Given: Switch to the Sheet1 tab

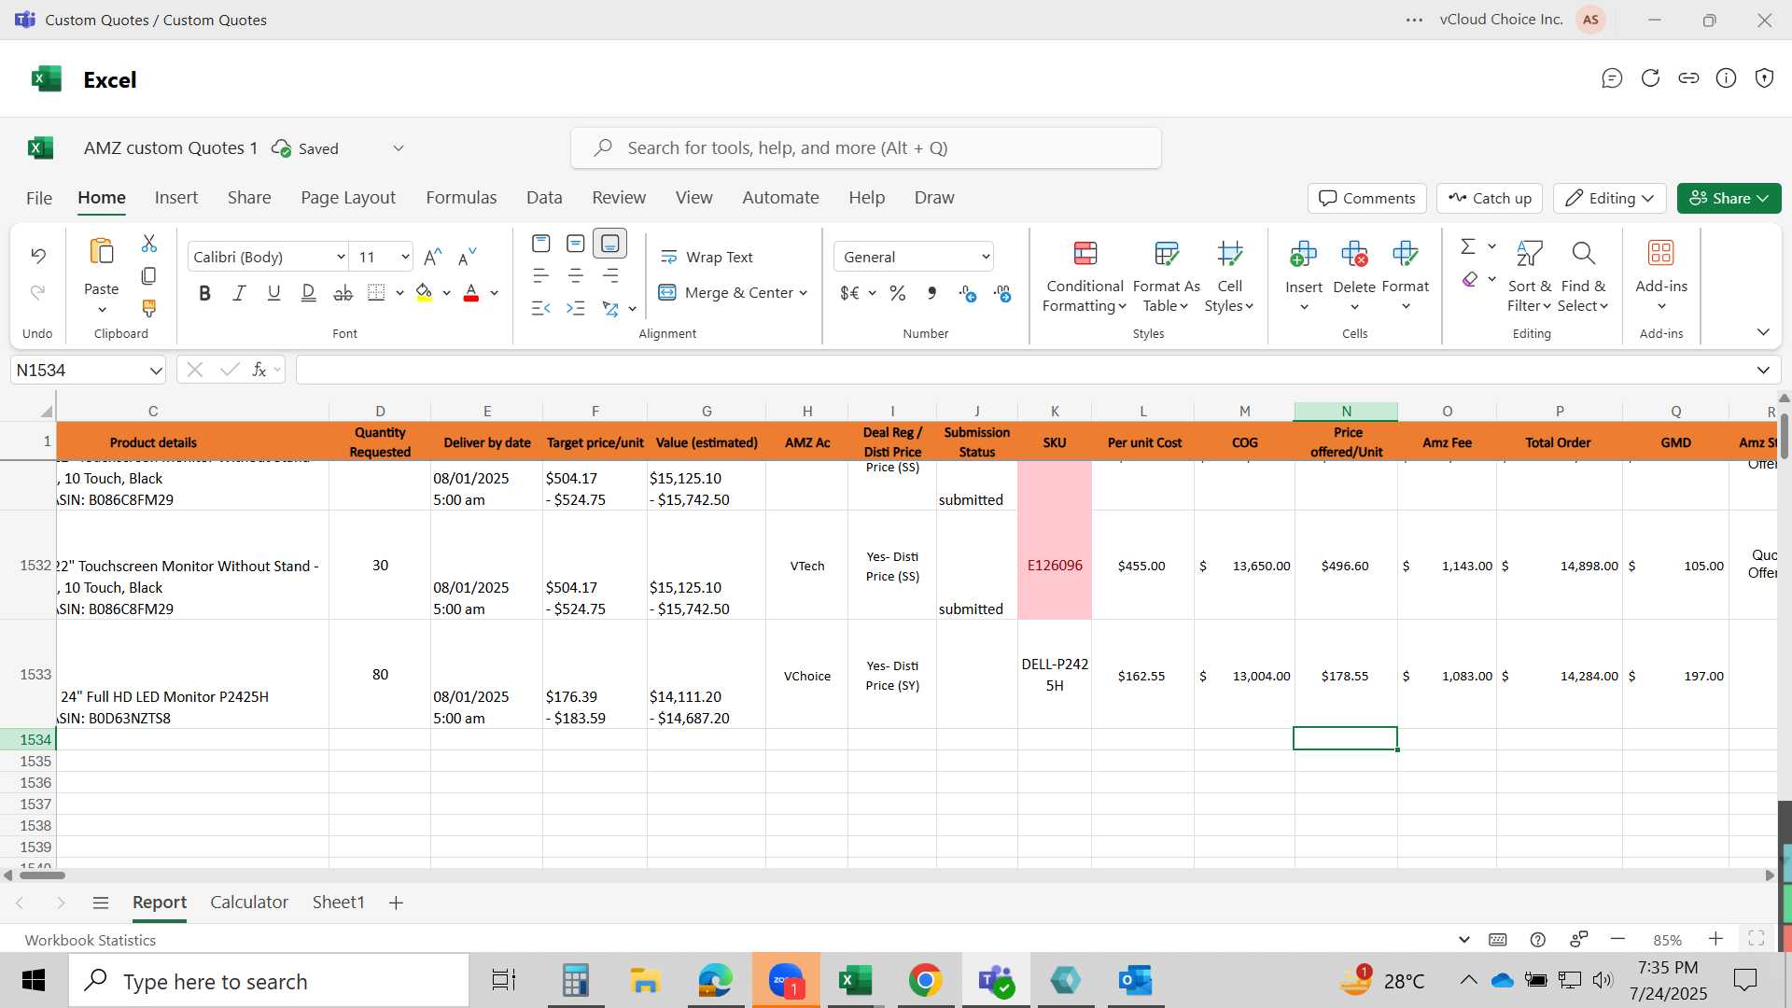Looking at the screenshot, I should [x=338, y=903].
